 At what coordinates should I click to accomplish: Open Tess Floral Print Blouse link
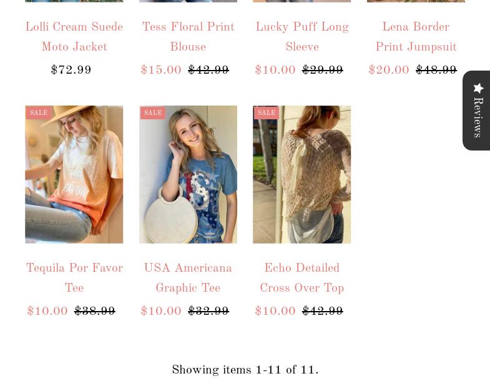pyautogui.click(x=188, y=37)
